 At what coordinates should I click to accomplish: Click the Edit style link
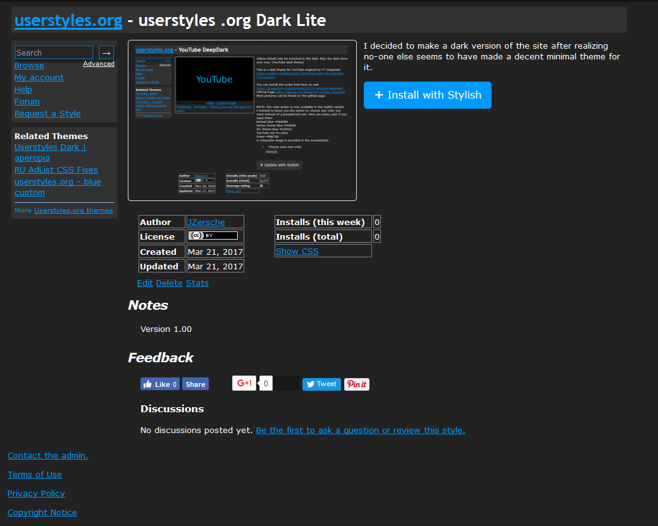tap(145, 283)
